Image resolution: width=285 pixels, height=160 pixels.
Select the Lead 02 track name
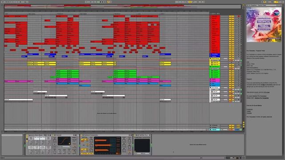[216, 73]
